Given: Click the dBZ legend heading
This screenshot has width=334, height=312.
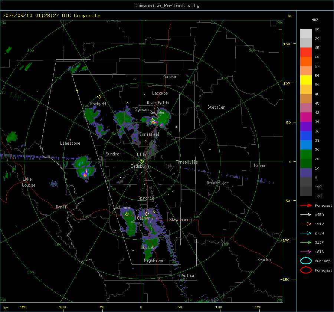Looking at the screenshot, I should tap(315, 20).
